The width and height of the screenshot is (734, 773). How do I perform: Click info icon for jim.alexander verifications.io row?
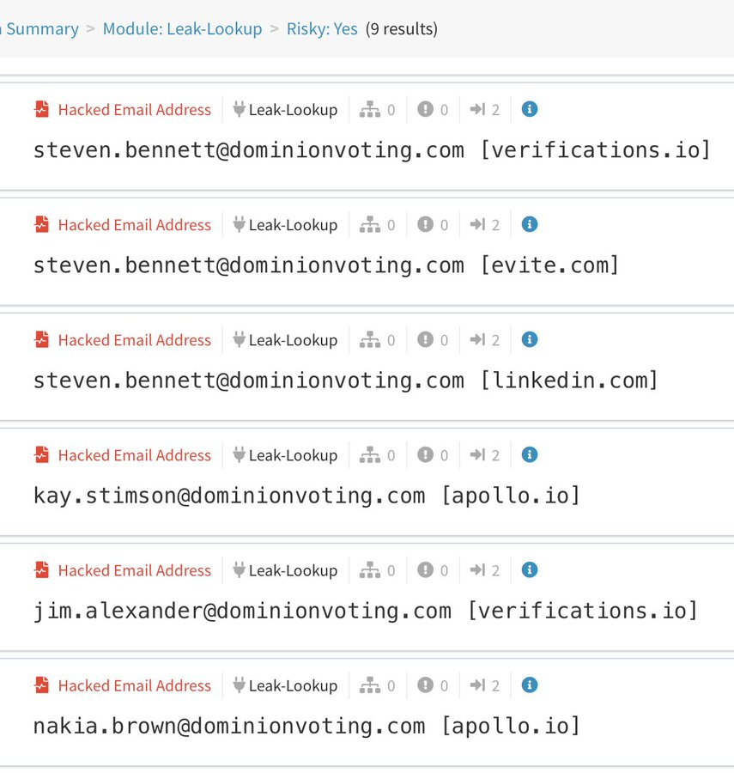[530, 570]
